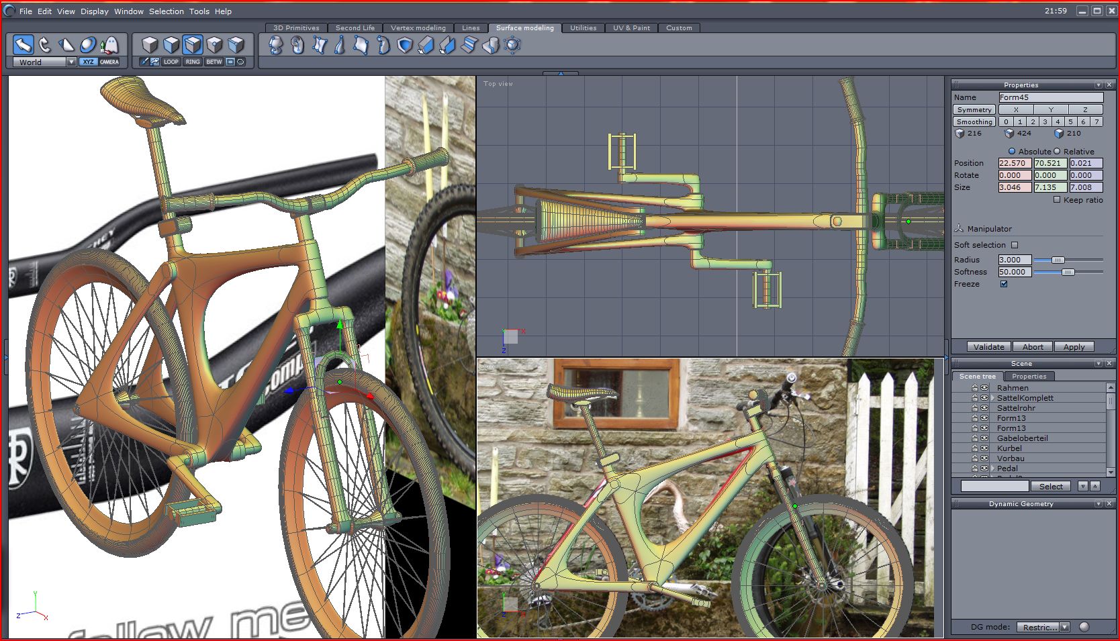The width and height of the screenshot is (1120, 641).
Task: Open the DG mode dropdown
Action: pyautogui.click(x=1064, y=627)
